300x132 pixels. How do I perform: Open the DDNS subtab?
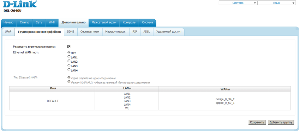pyautogui.click(x=71, y=32)
